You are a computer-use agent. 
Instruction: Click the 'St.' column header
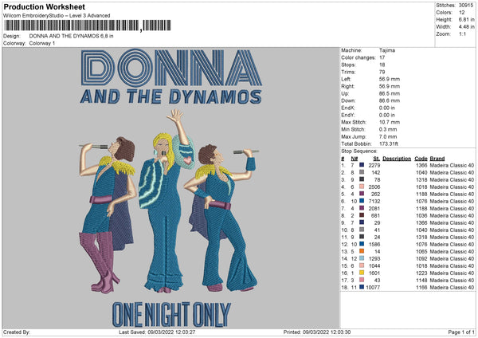377,159
